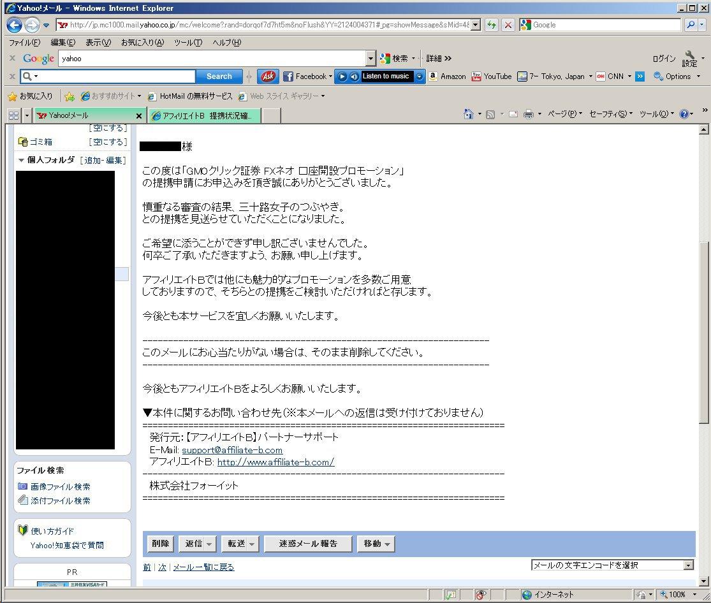Open the ツール(T) menu
Viewport: 711px width, 603px height.
click(x=188, y=43)
